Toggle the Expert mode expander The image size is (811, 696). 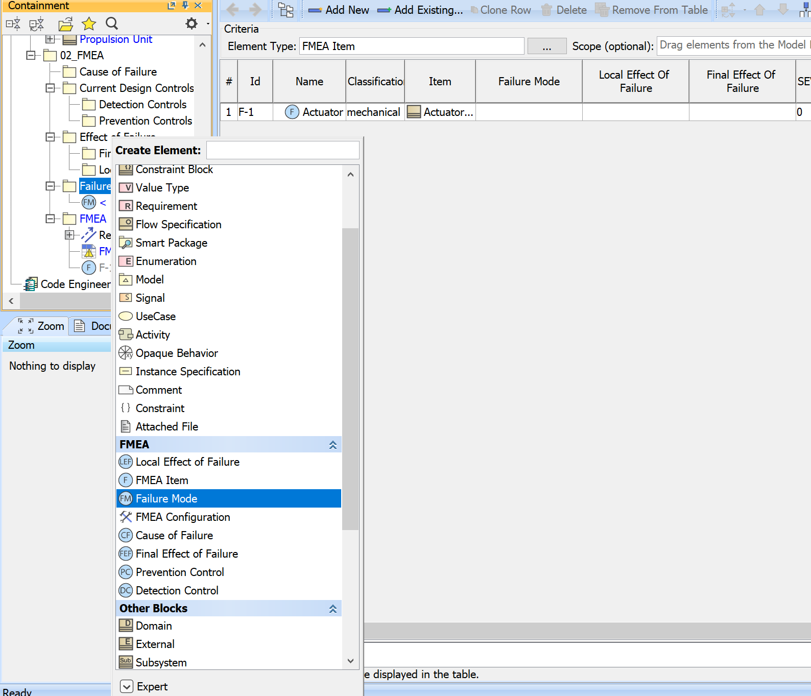tap(127, 687)
